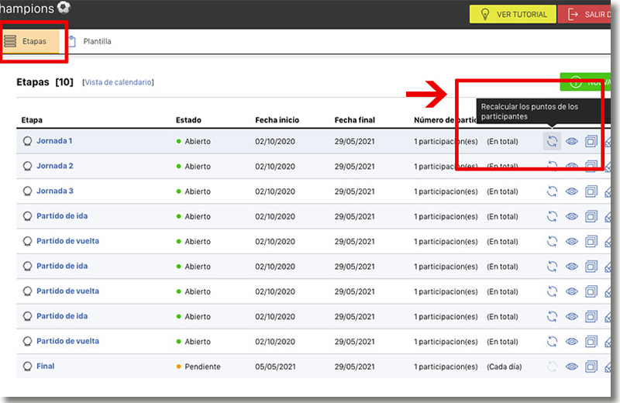620x403 pixels.
Task: Duplicate the Jornada 3 stage
Action: 591,191
